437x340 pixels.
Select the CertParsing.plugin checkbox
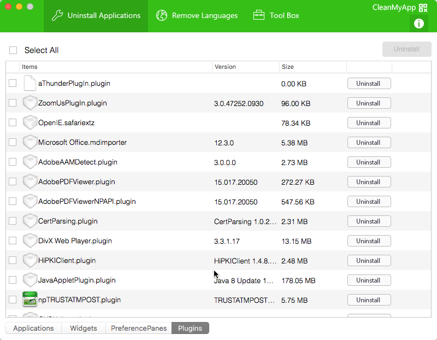tap(13, 221)
